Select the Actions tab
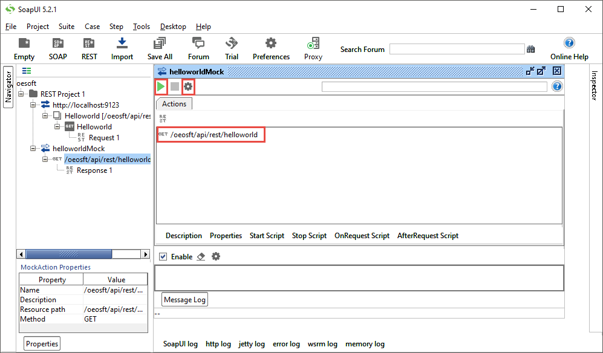603x353 pixels. tap(174, 104)
